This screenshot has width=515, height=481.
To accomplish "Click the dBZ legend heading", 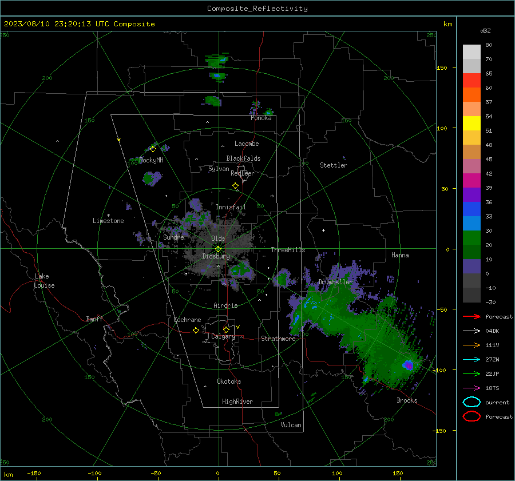I will click(x=485, y=30).
